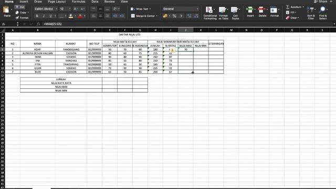336x189 pixels.
Task: Open the fill color dropdown arrow
Action: click(75, 16)
